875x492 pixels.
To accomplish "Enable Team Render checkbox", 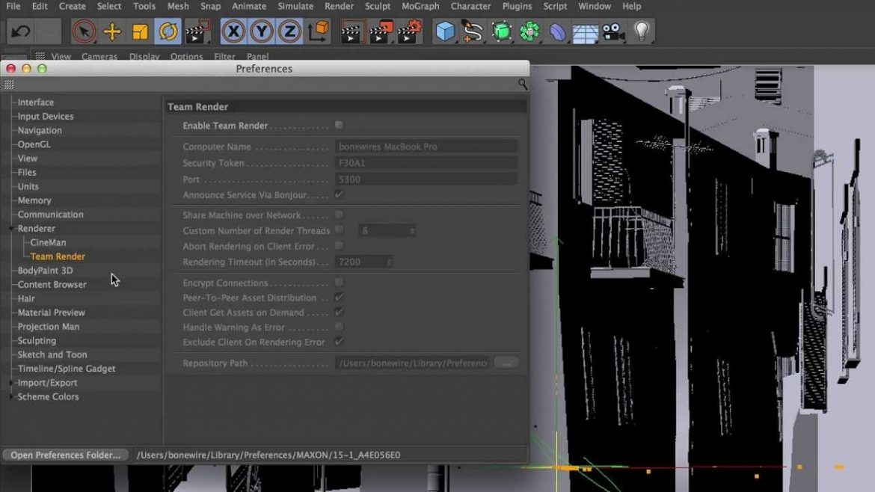I will click(x=339, y=125).
